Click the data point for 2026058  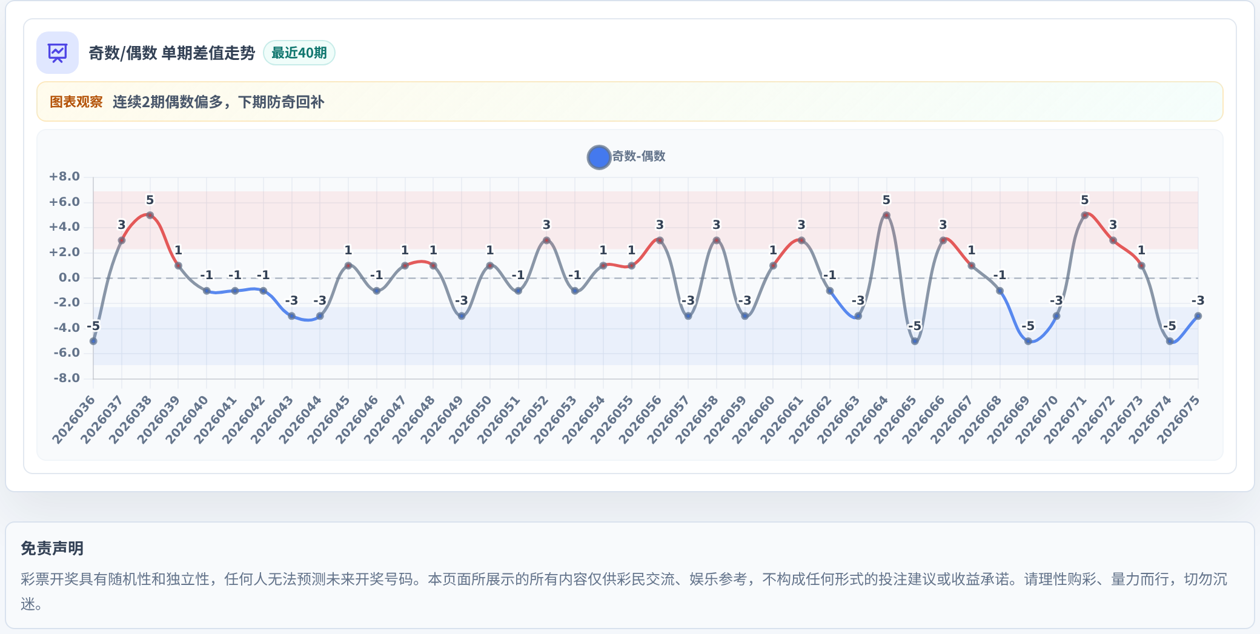(x=717, y=240)
